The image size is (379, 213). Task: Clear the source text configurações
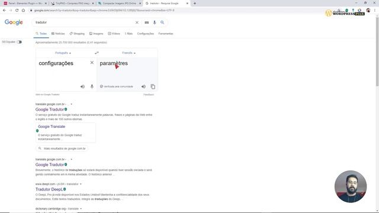92,63
